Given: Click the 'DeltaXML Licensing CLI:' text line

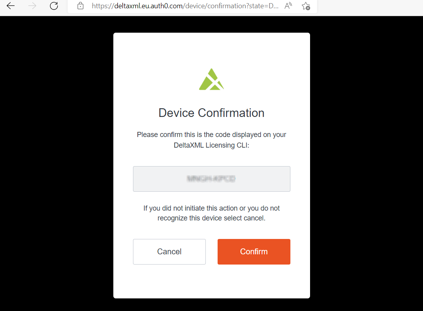Looking at the screenshot, I should coord(212,145).
